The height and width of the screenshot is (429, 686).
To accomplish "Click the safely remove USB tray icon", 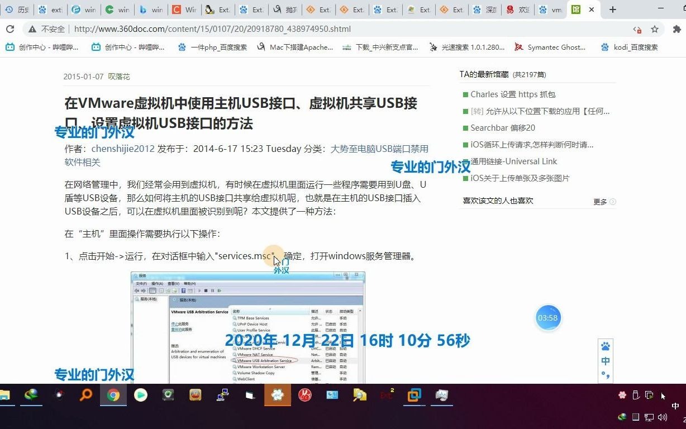I will pyautogui.click(x=636, y=395).
